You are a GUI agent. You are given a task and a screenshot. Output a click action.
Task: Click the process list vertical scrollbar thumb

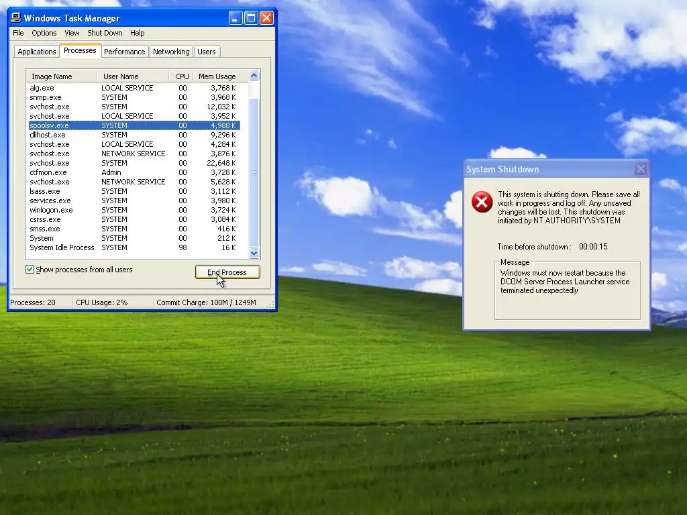pos(254,172)
